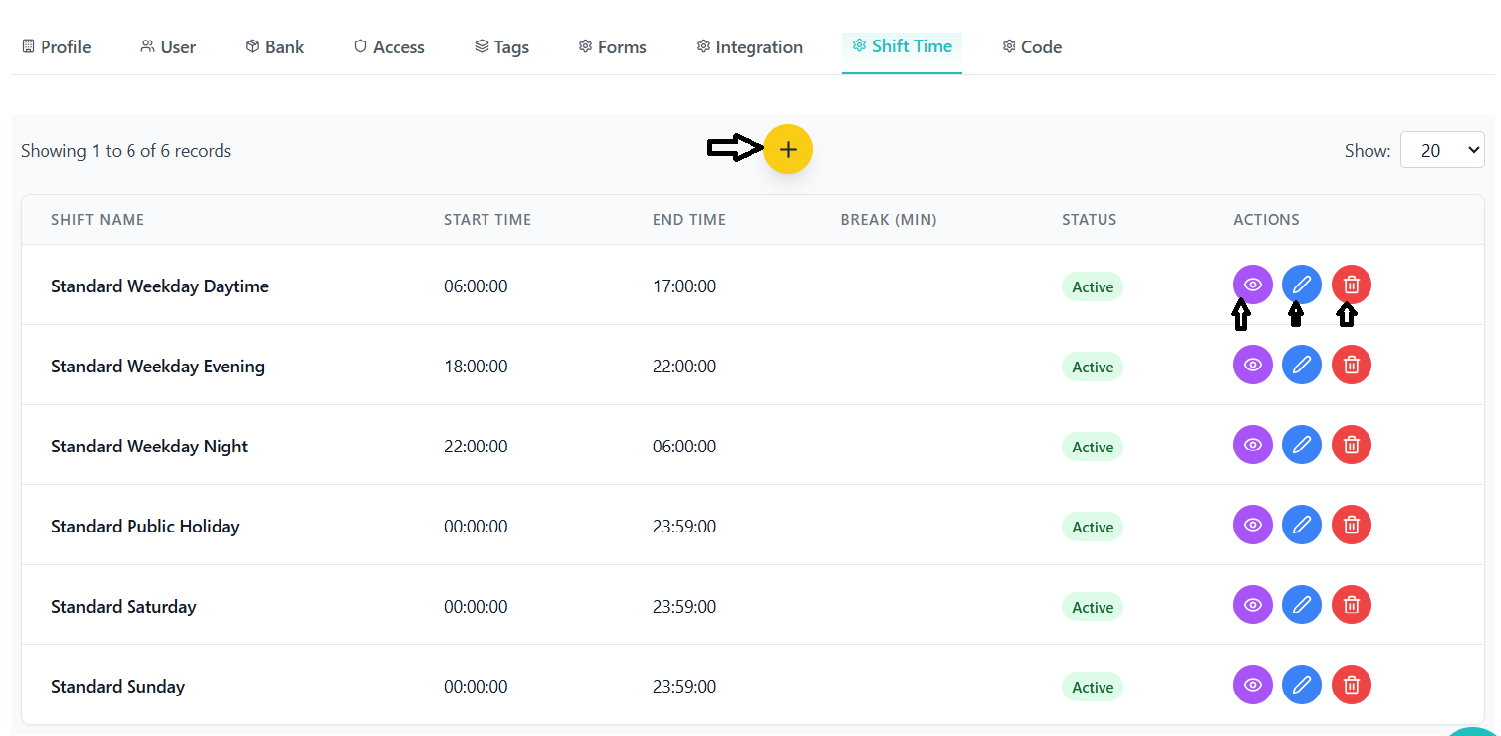Click the Active status badge for Standard Sunday

pos(1092,688)
